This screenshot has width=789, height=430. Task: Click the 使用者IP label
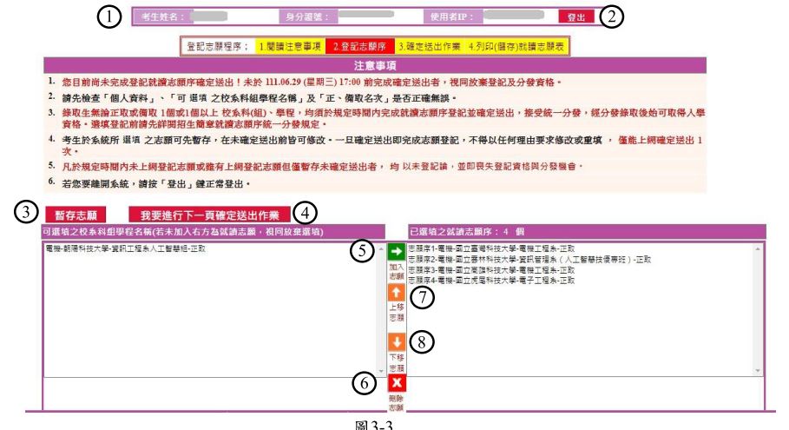click(x=451, y=17)
